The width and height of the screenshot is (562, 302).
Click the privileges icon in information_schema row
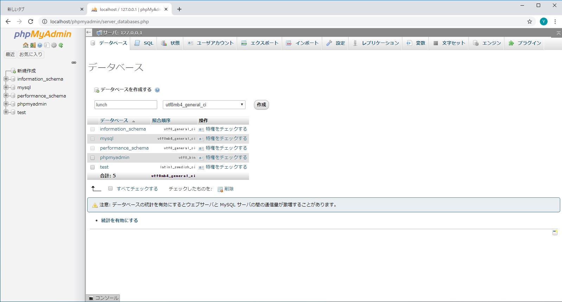pyautogui.click(x=201, y=130)
